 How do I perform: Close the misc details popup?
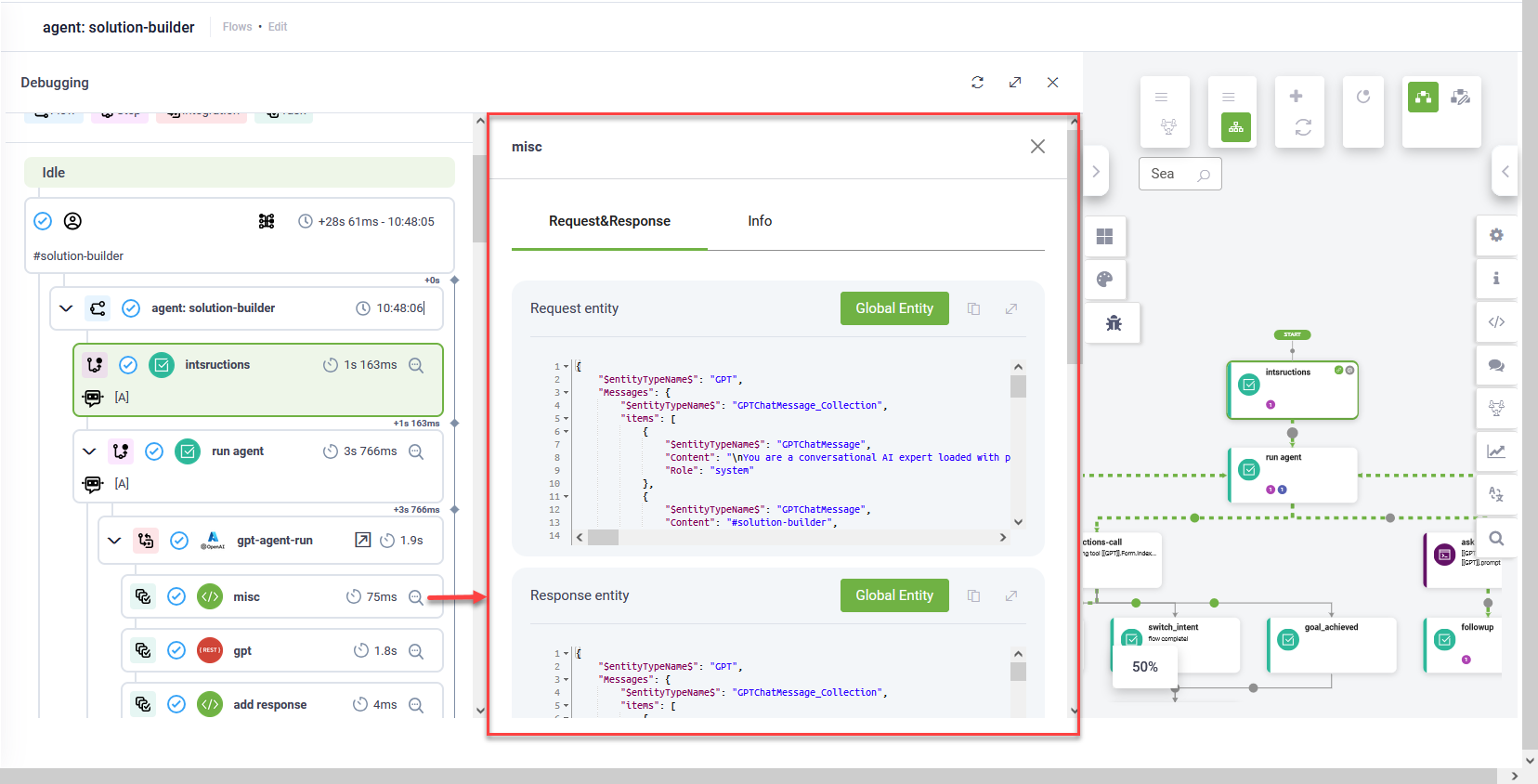1037,147
